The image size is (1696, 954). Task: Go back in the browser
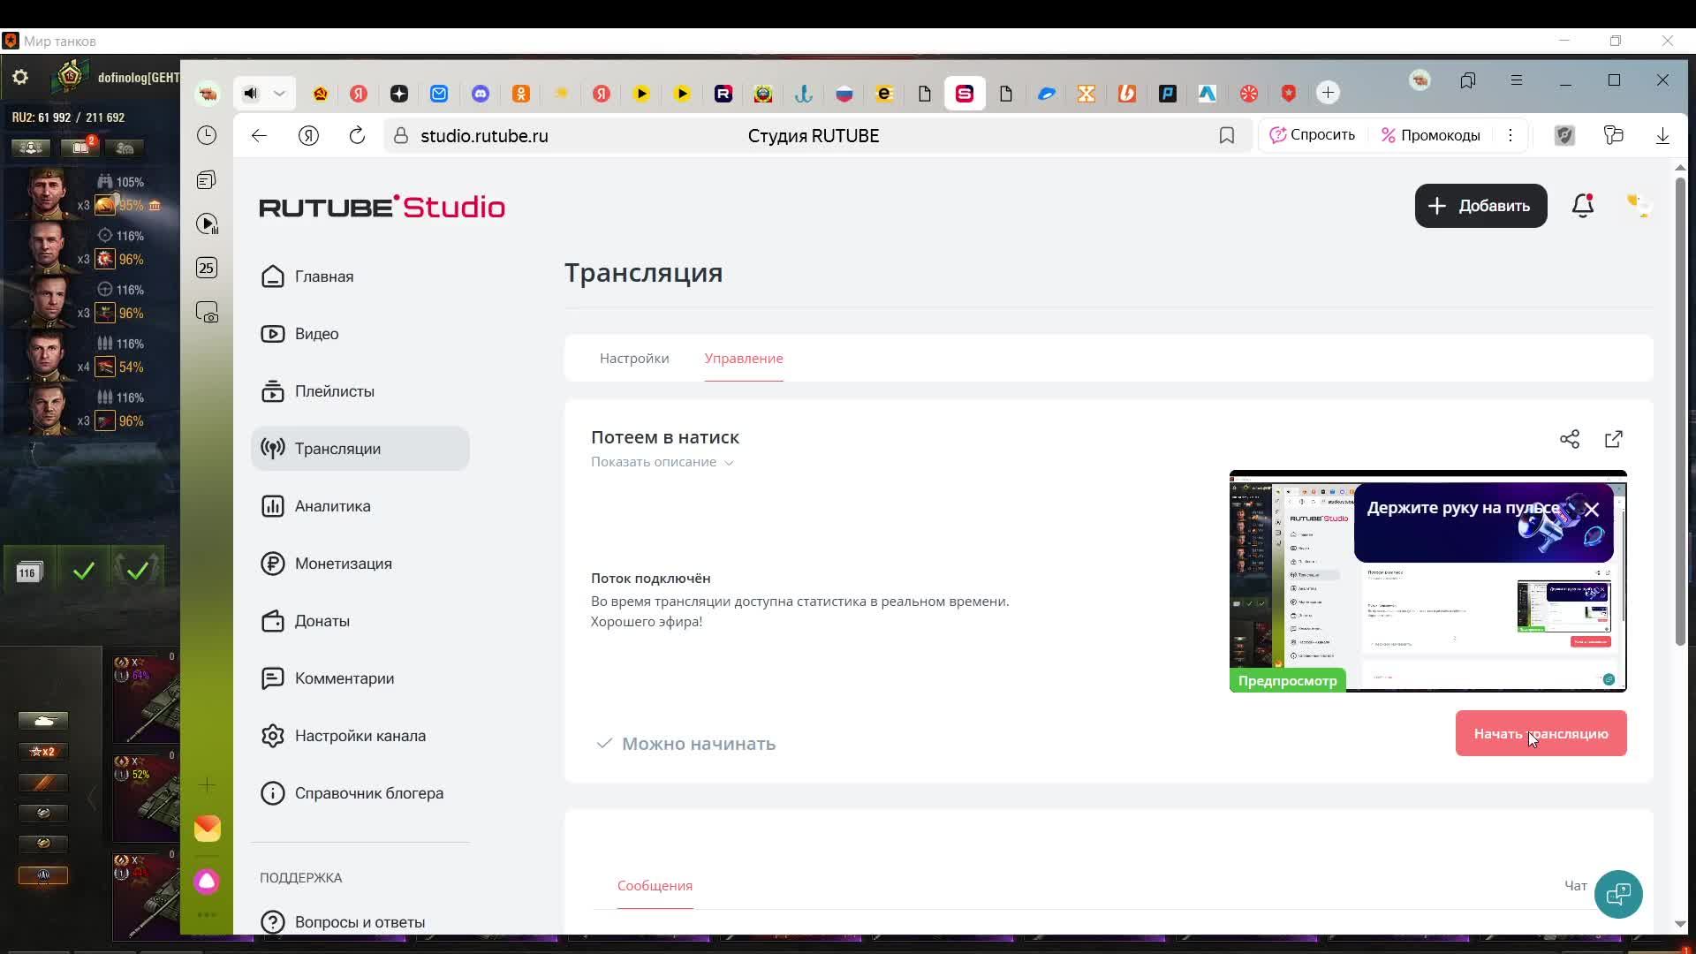(259, 135)
